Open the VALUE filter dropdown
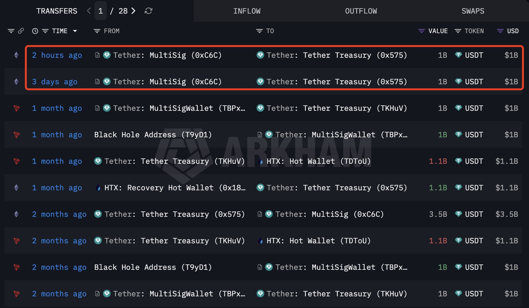The image size is (529, 308). click(x=421, y=31)
